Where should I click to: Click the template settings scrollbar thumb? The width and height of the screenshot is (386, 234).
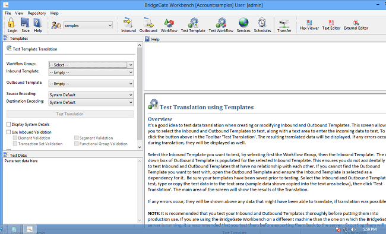tap(140, 94)
